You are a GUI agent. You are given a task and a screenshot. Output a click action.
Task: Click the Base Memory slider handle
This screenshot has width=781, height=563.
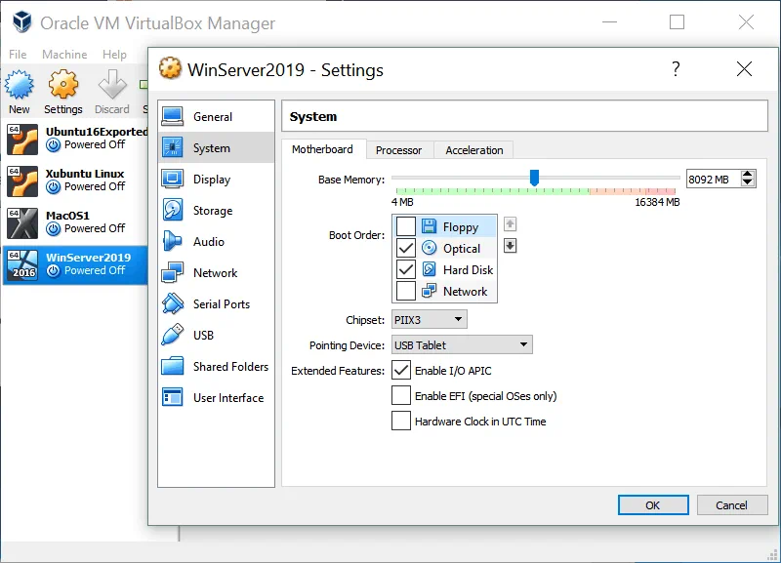[x=534, y=177]
